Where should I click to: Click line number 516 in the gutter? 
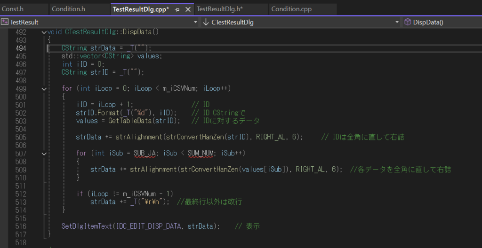tap(20, 226)
